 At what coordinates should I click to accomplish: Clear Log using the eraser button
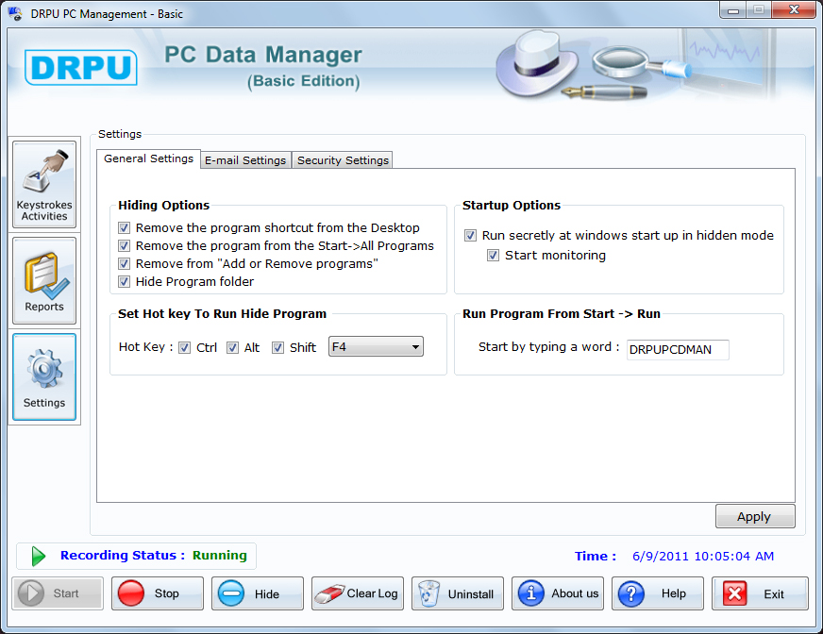point(358,593)
